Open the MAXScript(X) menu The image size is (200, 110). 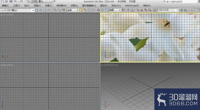[132, 5]
